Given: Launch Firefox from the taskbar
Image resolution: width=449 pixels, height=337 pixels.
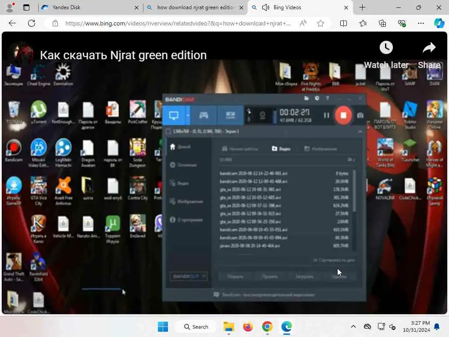Looking at the screenshot, I should point(248,326).
